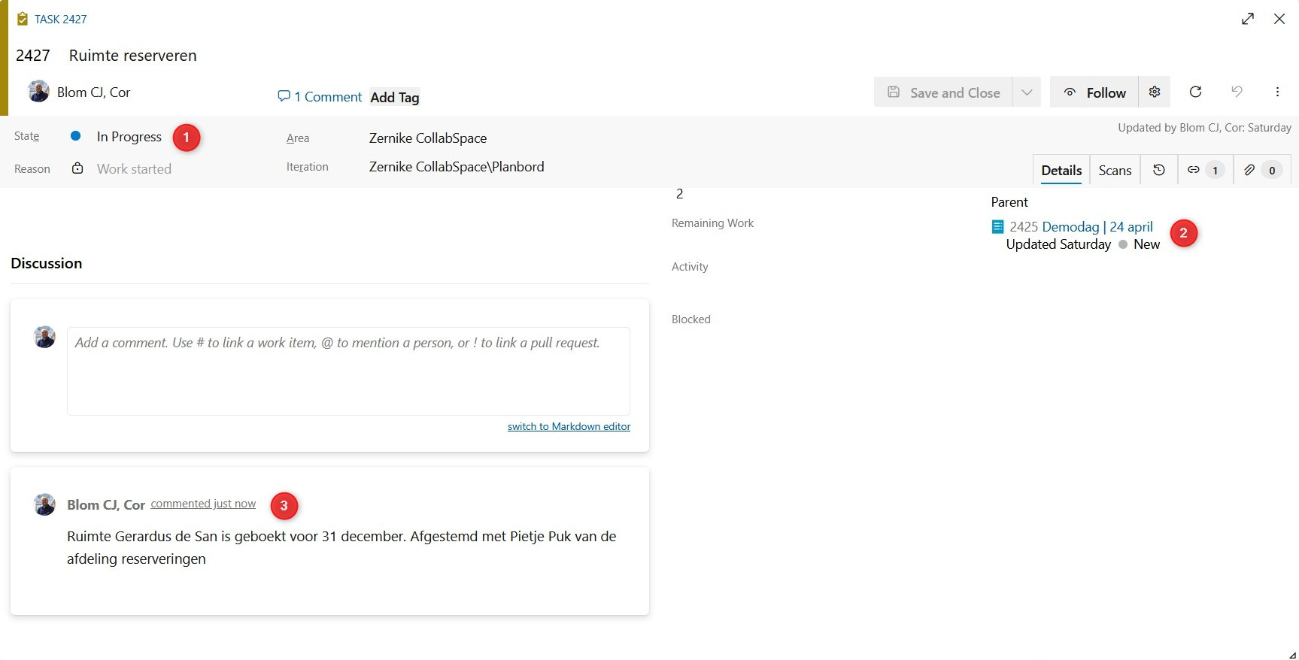Open the Attachments tab
1299x660 pixels.
pos(1262,171)
